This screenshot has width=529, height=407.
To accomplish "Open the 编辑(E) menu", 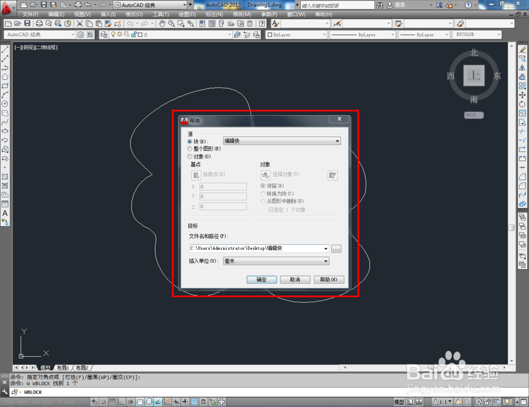I will tap(56, 14).
